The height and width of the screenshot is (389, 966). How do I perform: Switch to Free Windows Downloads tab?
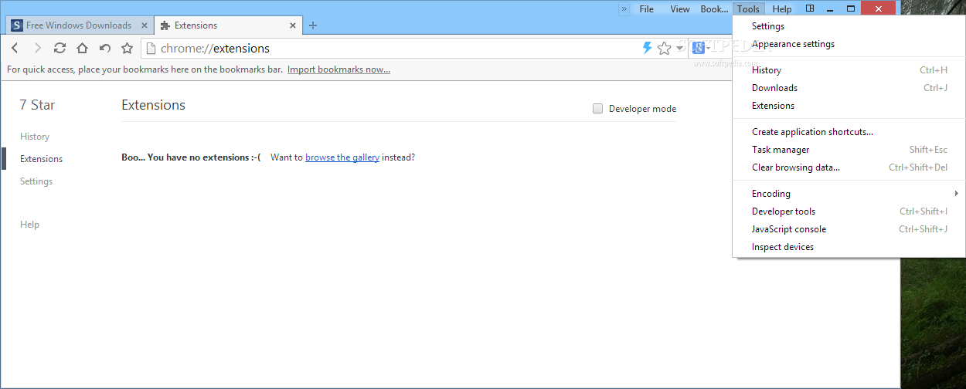[x=80, y=25]
